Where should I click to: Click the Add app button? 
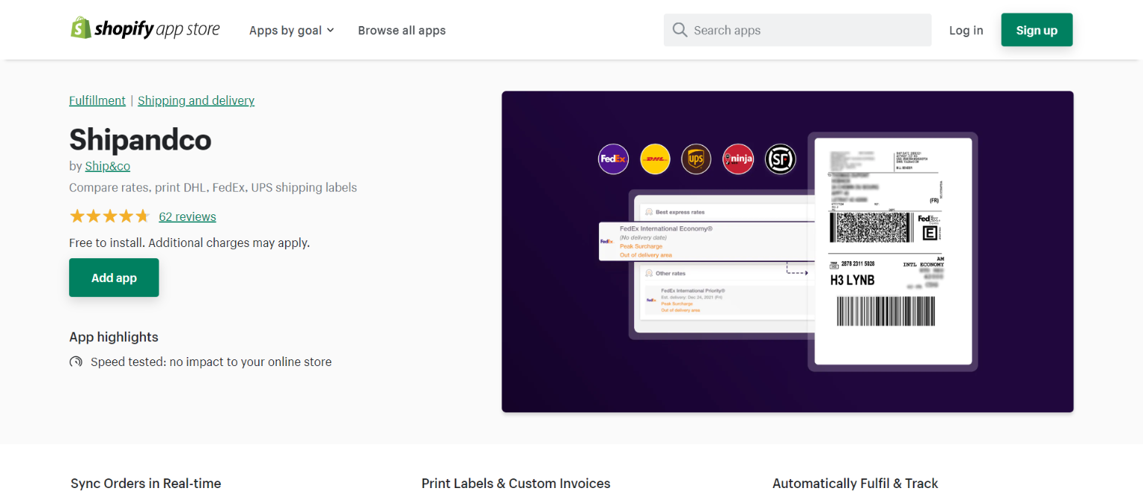point(114,278)
